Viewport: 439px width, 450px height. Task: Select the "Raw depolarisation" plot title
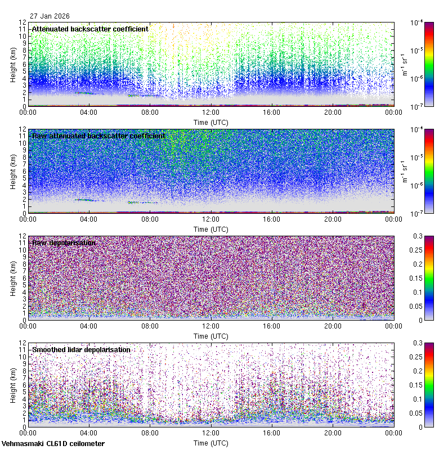pos(64,243)
